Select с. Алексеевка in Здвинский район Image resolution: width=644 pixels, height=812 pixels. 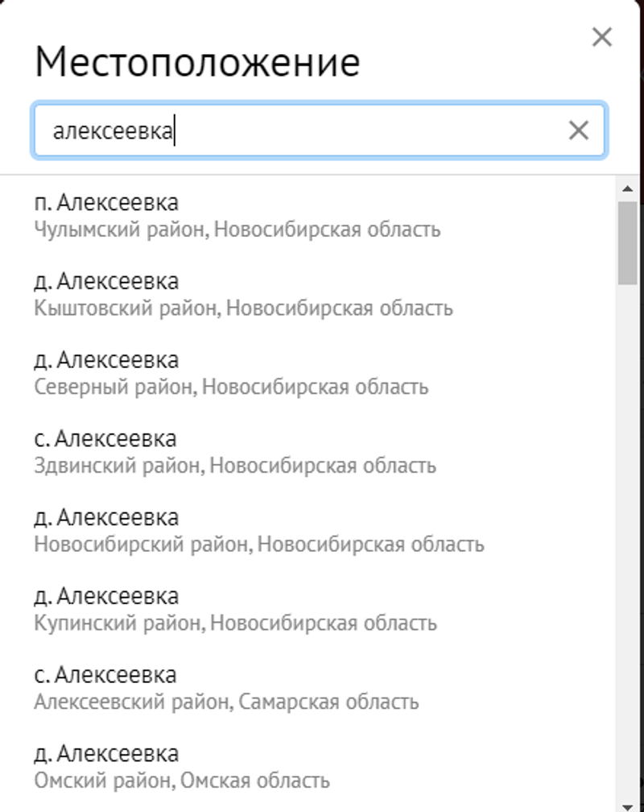coord(105,438)
